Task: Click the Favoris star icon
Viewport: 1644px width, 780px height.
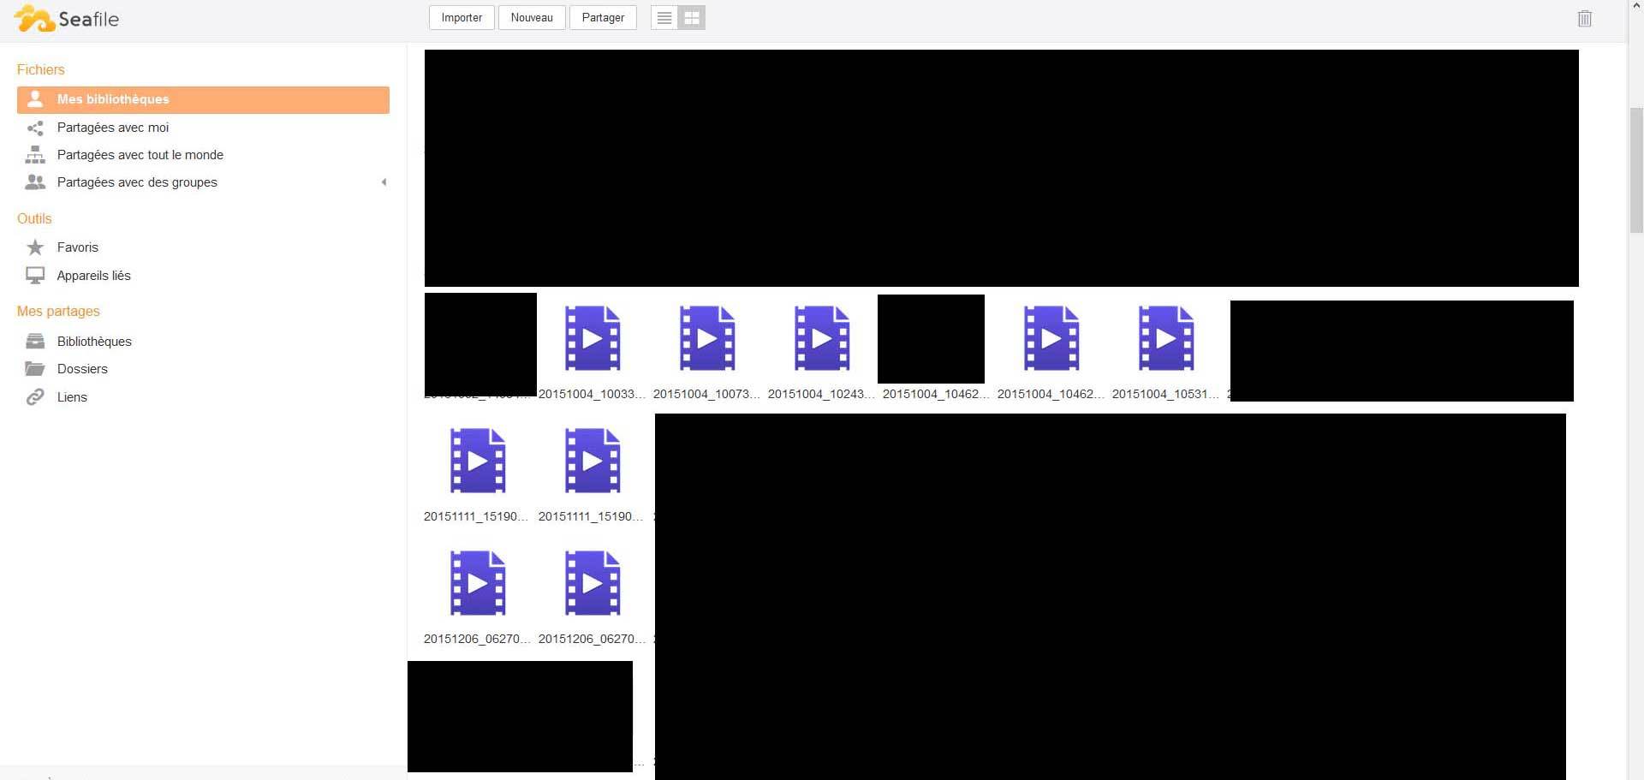Action: click(35, 247)
